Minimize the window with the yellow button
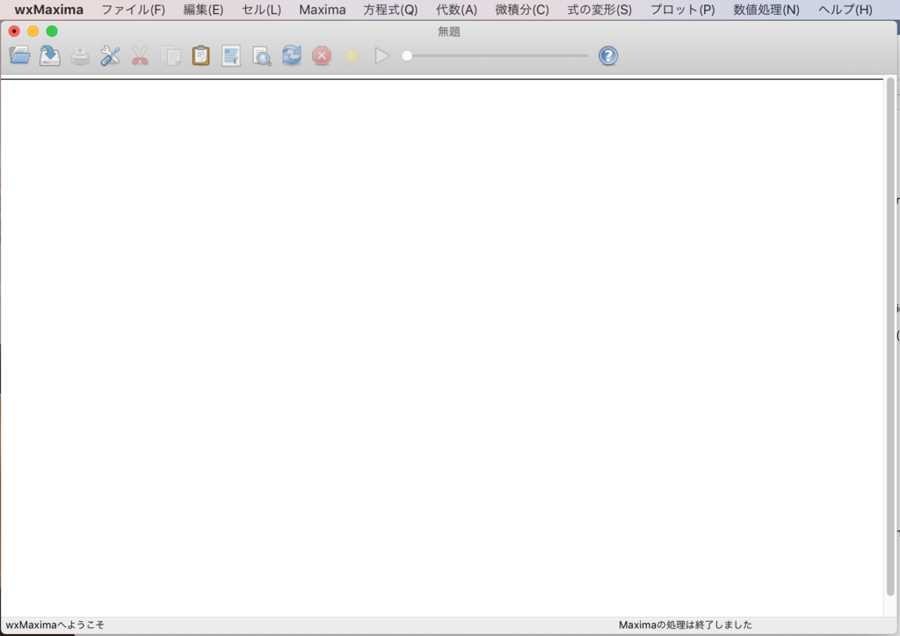The image size is (900, 636). pyautogui.click(x=33, y=31)
